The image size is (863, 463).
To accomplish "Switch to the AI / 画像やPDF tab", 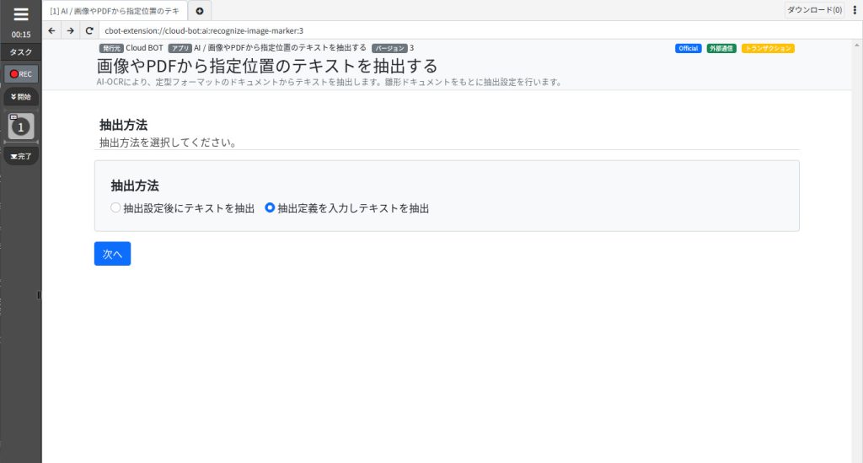I will [115, 11].
